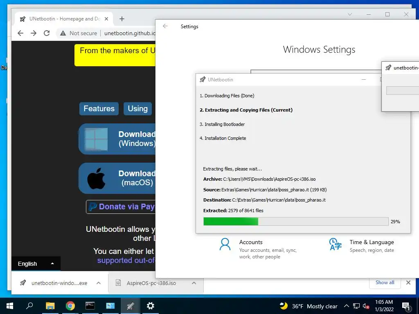Viewport: 419px width, 314px height.
Task: Open the English language dropdown
Action: point(36,264)
